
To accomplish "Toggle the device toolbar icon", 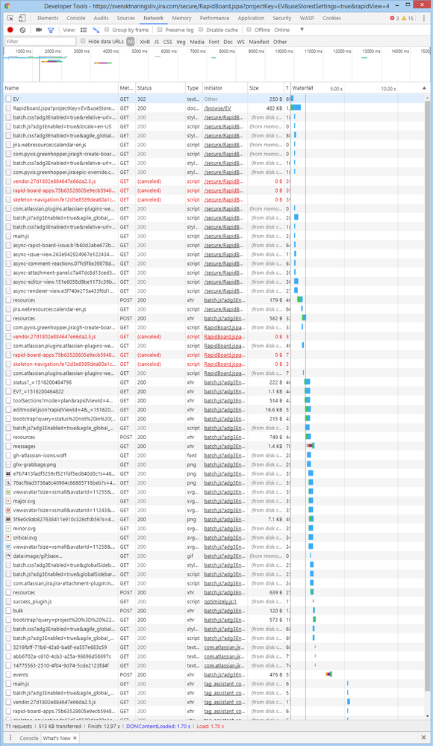I will point(22,18).
